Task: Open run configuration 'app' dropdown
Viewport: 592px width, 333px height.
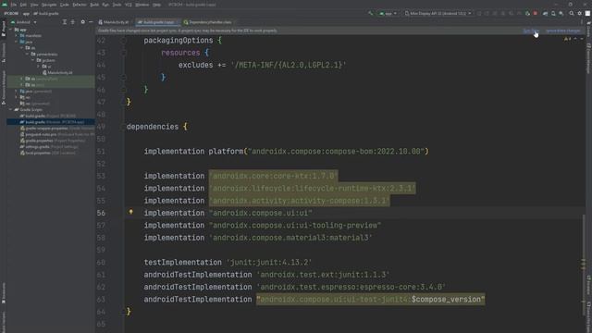Action: 388,13
